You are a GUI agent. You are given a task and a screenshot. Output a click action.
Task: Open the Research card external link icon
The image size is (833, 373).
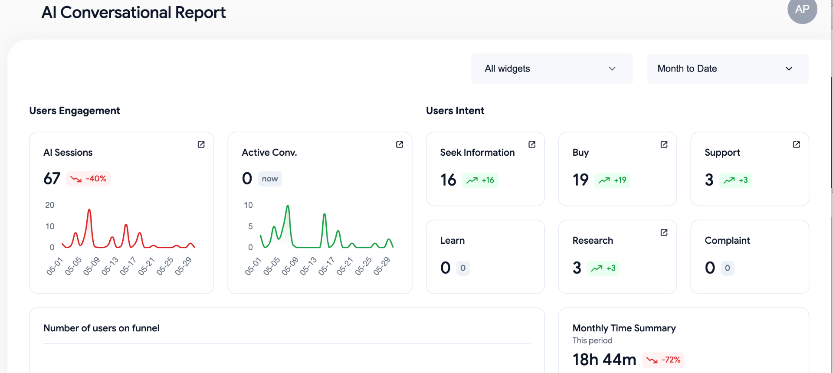click(664, 232)
